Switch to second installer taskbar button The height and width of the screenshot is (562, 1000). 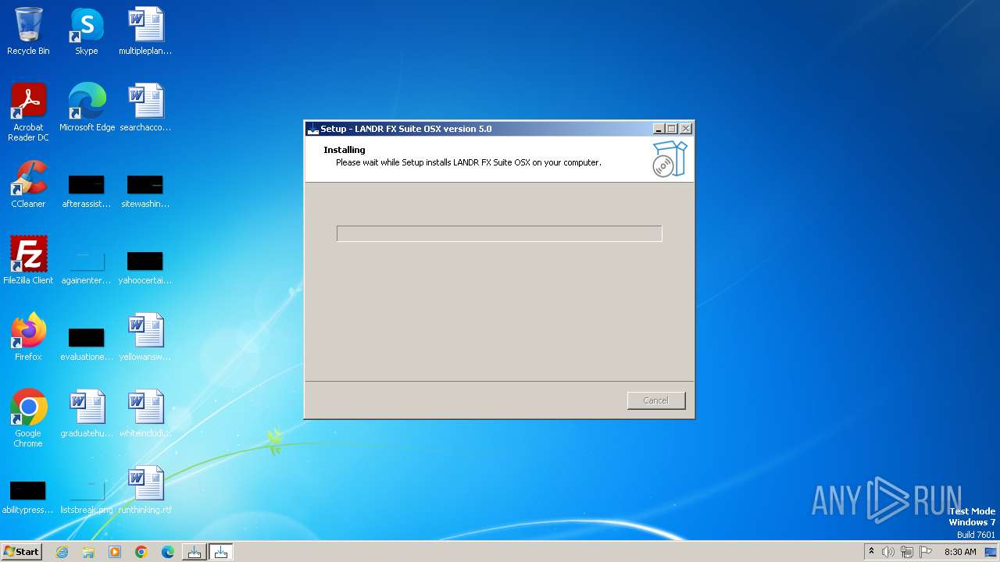pyautogui.click(x=221, y=552)
